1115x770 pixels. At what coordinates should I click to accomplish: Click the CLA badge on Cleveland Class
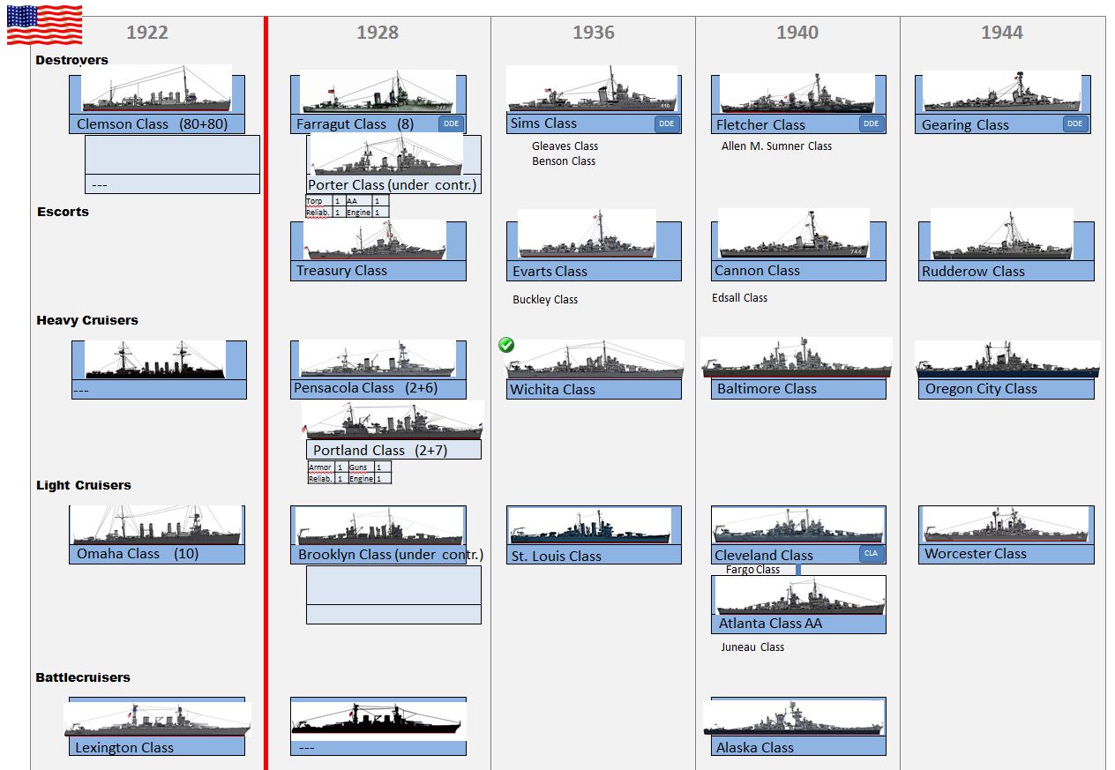[x=871, y=554]
